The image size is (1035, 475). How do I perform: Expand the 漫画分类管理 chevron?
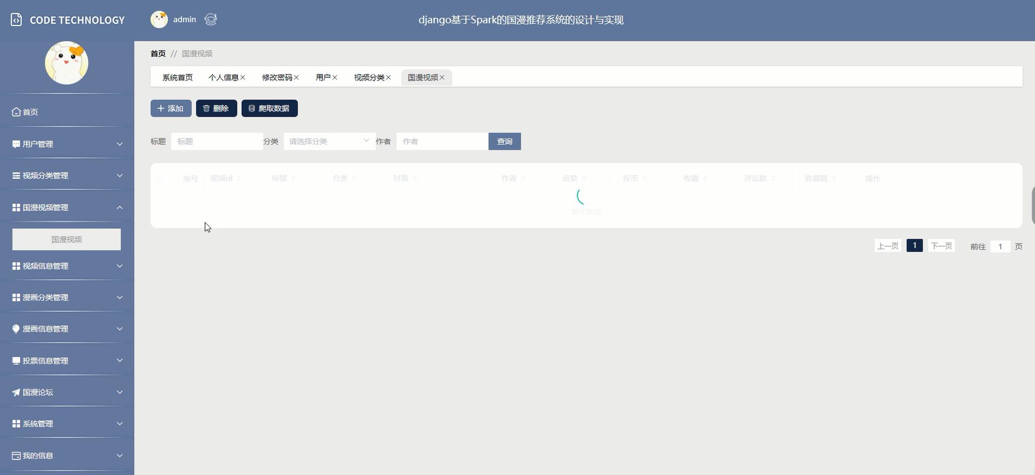120,297
